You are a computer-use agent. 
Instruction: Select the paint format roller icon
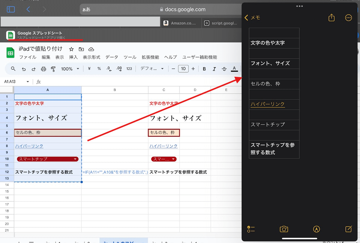point(53,69)
